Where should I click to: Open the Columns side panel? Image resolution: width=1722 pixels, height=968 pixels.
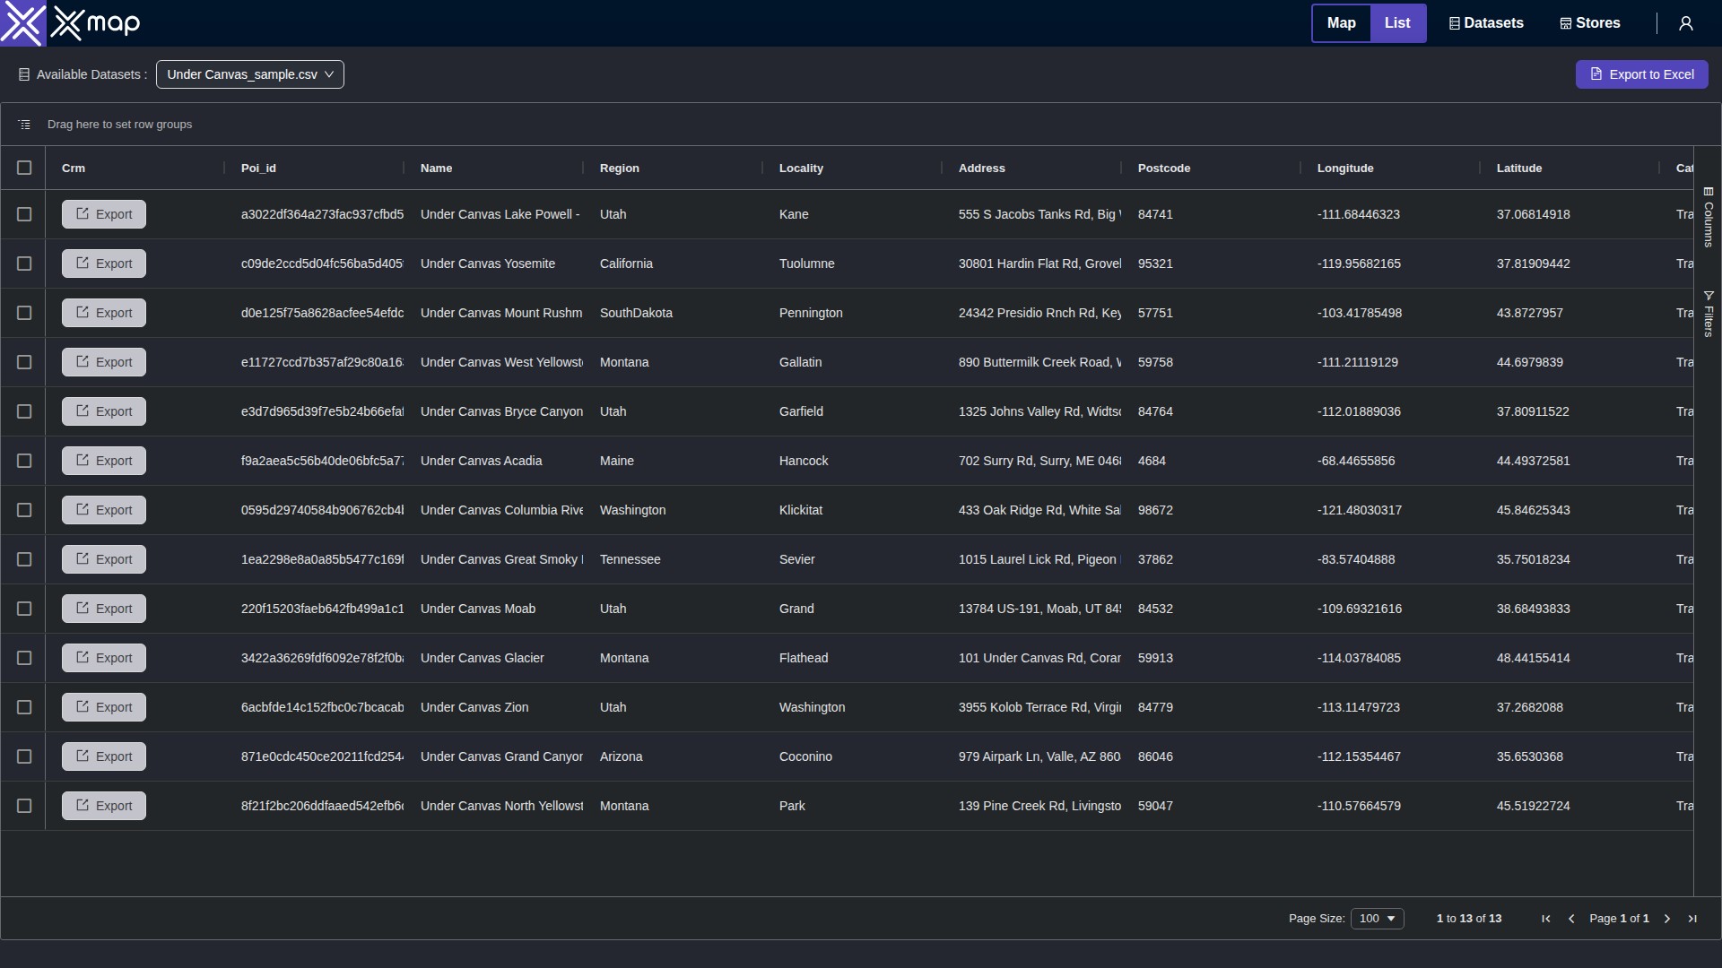coord(1708,217)
